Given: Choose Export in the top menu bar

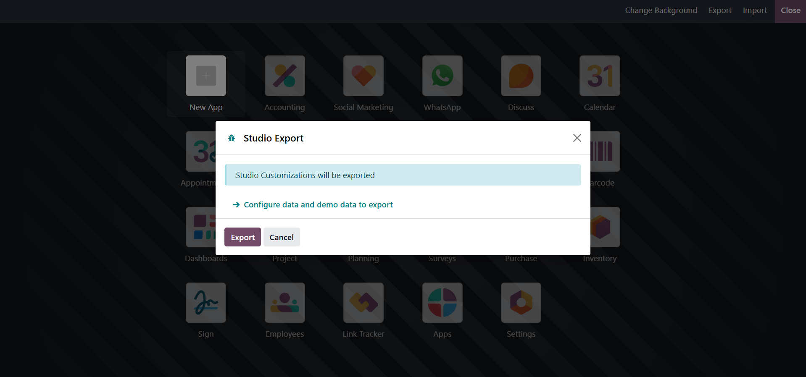Looking at the screenshot, I should click(x=720, y=10).
